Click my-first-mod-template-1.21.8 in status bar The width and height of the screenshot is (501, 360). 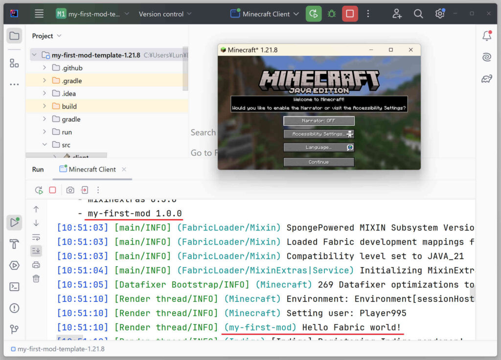(x=58, y=349)
